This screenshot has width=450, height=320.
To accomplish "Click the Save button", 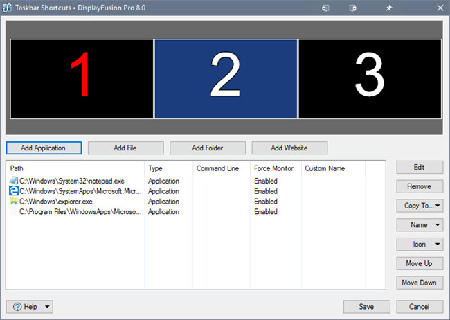I will tap(366, 307).
